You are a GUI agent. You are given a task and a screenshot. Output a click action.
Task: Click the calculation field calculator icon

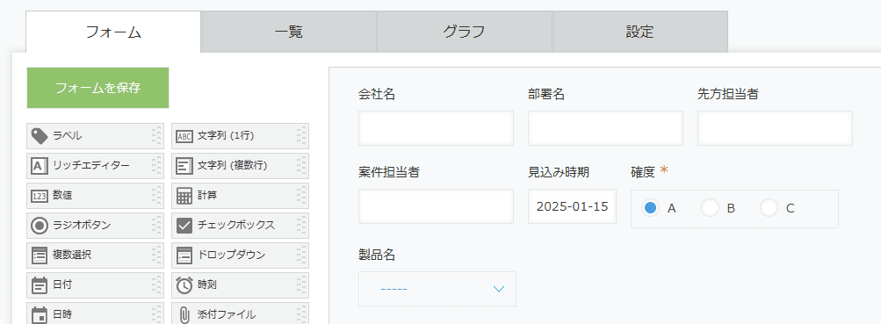(184, 196)
